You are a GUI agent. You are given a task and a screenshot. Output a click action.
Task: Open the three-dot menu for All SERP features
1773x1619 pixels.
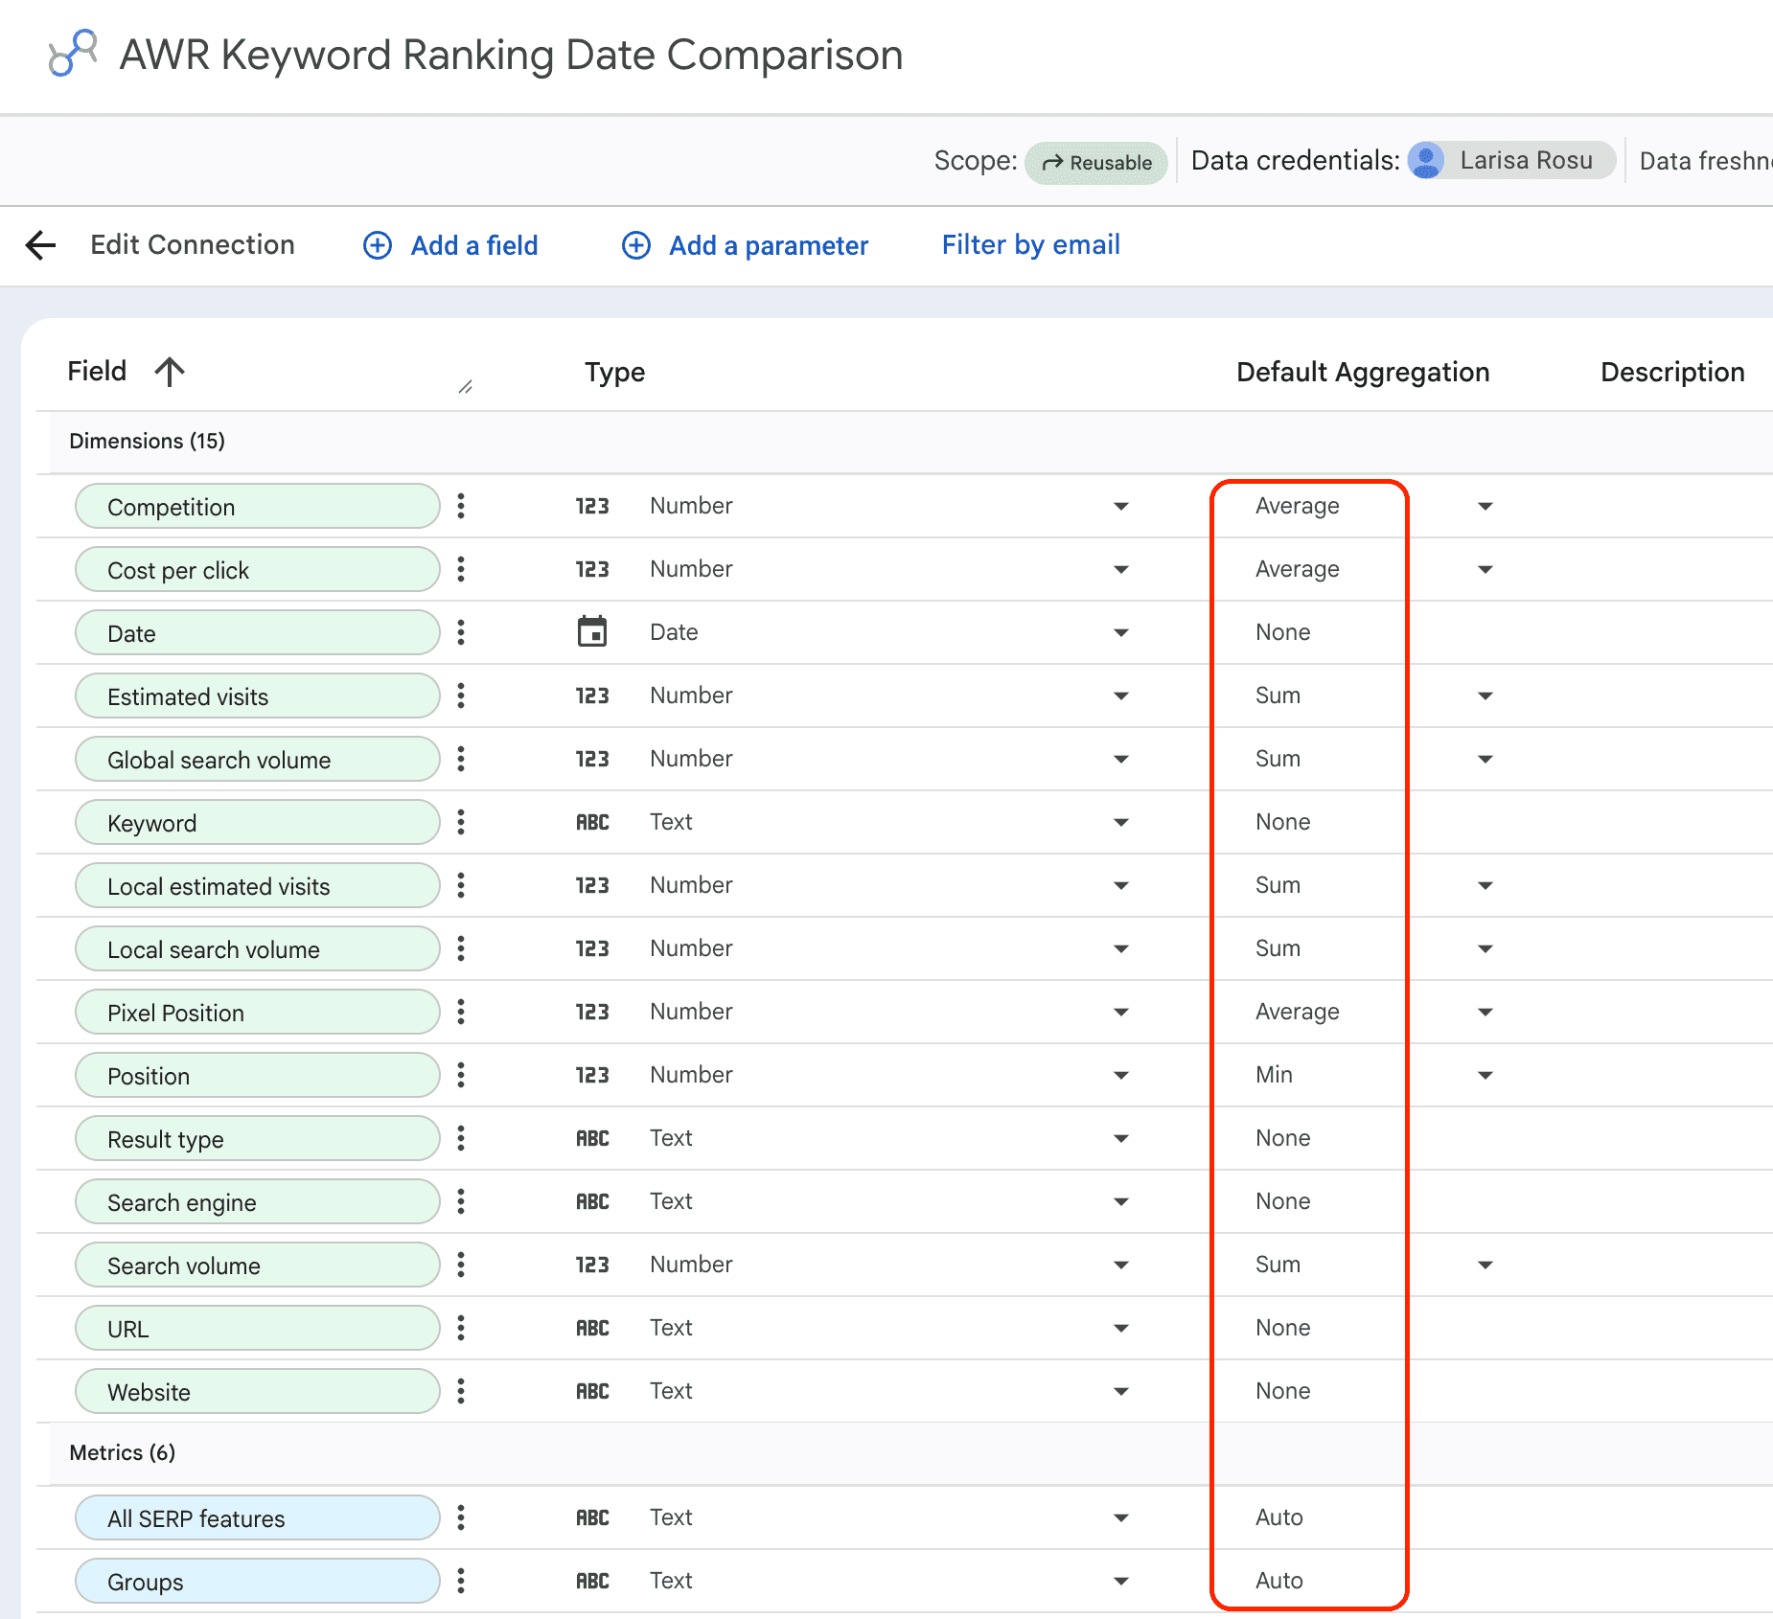tap(461, 1517)
